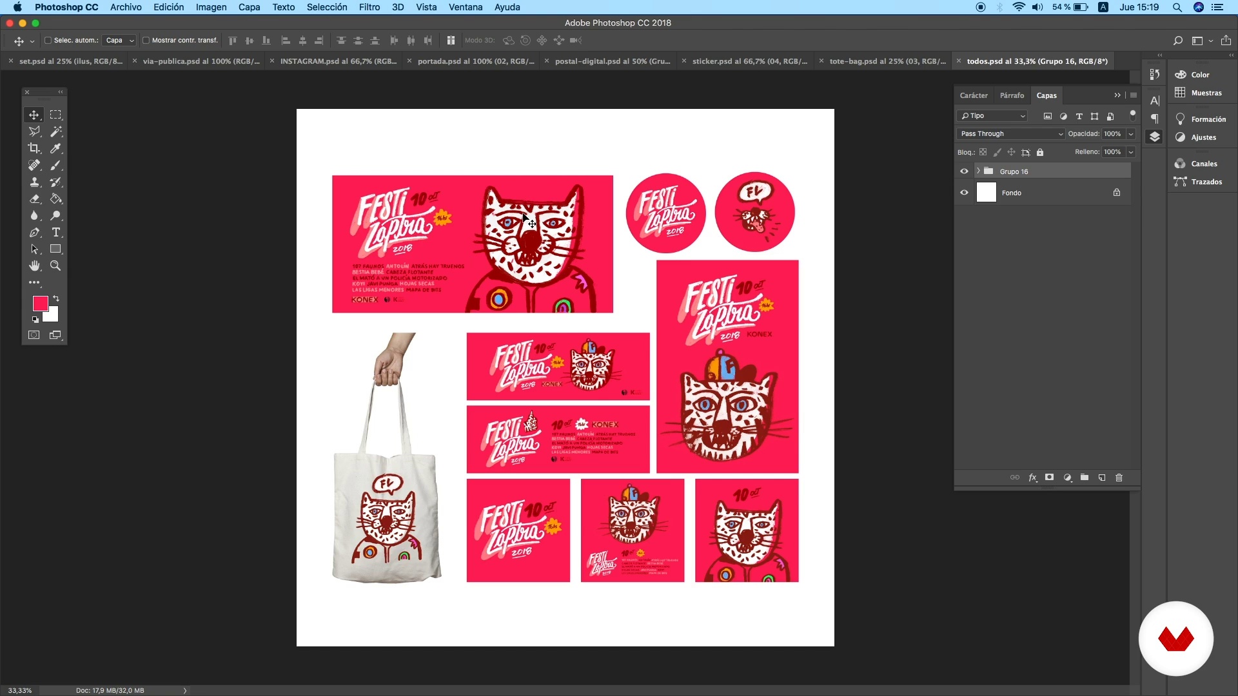The width and height of the screenshot is (1238, 696).
Task: Open Move tool preset picker dropdown
Action: pyautogui.click(x=32, y=41)
